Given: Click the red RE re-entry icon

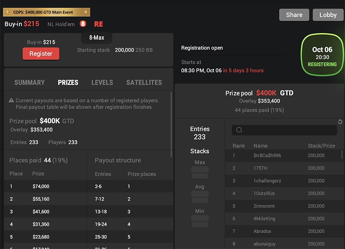Looking at the screenshot, I should (x=98, y=24).
